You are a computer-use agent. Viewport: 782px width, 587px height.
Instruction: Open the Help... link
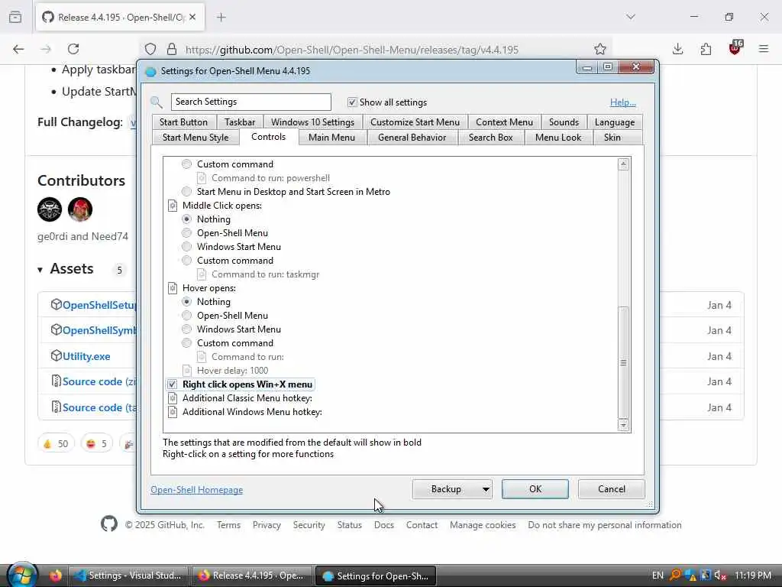(x=623, y=102)
